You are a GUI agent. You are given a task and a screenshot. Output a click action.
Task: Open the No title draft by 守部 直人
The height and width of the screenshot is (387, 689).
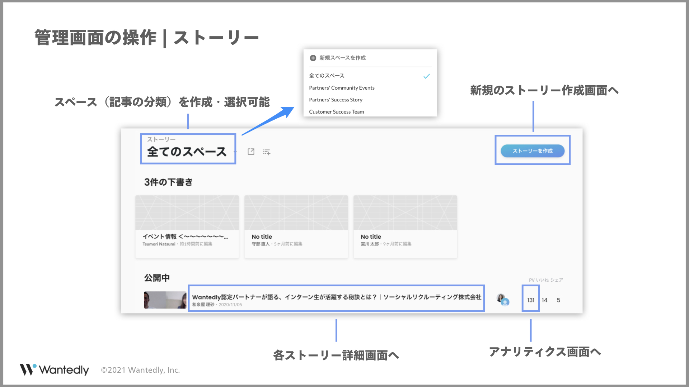pyautogui.click(x=296, y=226)
